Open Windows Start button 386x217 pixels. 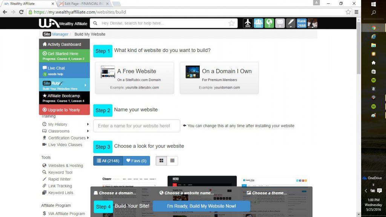click(374, 4)
